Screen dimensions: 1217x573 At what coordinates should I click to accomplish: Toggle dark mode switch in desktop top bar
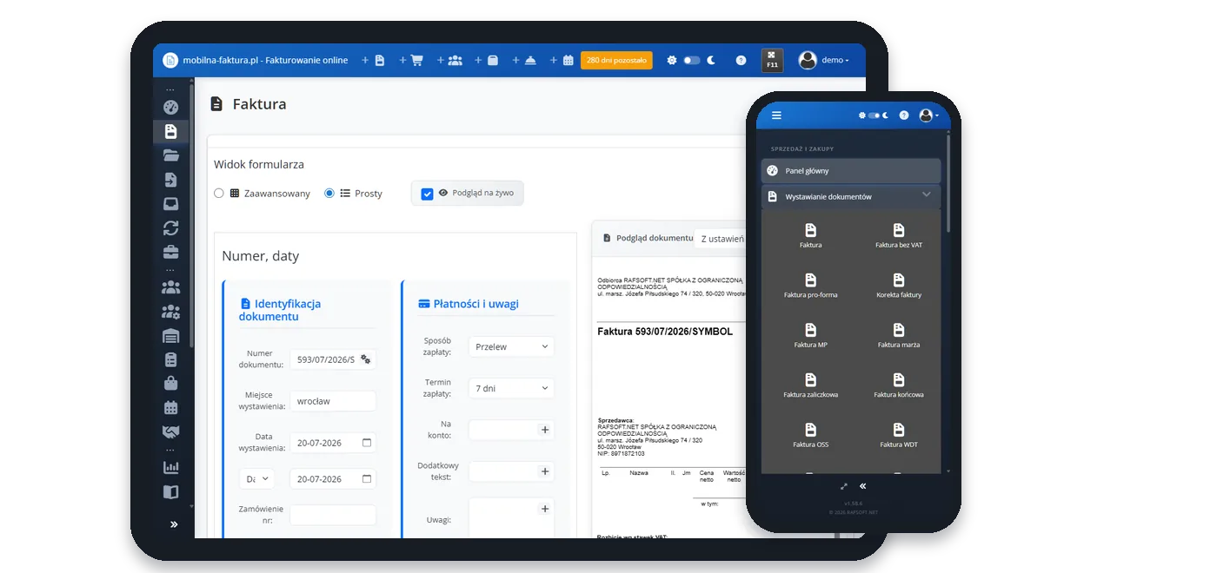pyautogui.click(x=692, y=60)
